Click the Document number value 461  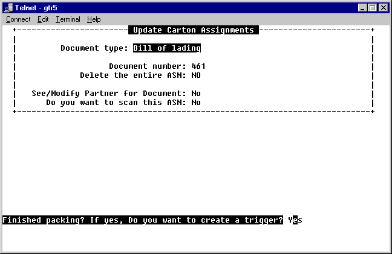point(198,66)
